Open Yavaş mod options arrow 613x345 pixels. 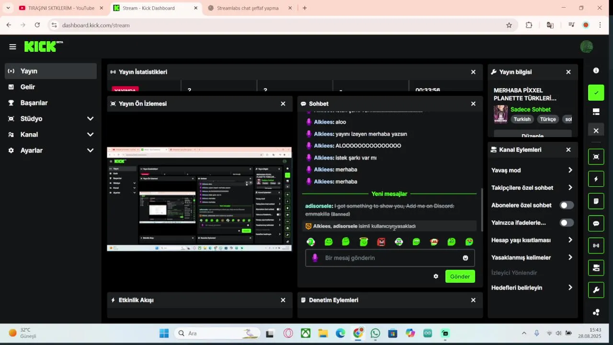point(570,170)
